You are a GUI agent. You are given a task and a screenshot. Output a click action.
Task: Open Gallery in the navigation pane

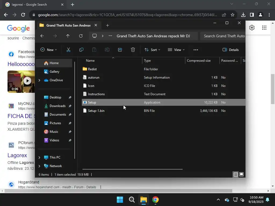54,72
